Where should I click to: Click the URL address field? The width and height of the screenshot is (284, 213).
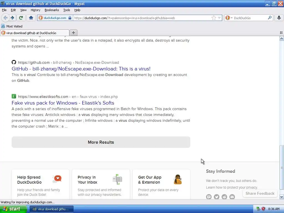click(x=142, y=18)
